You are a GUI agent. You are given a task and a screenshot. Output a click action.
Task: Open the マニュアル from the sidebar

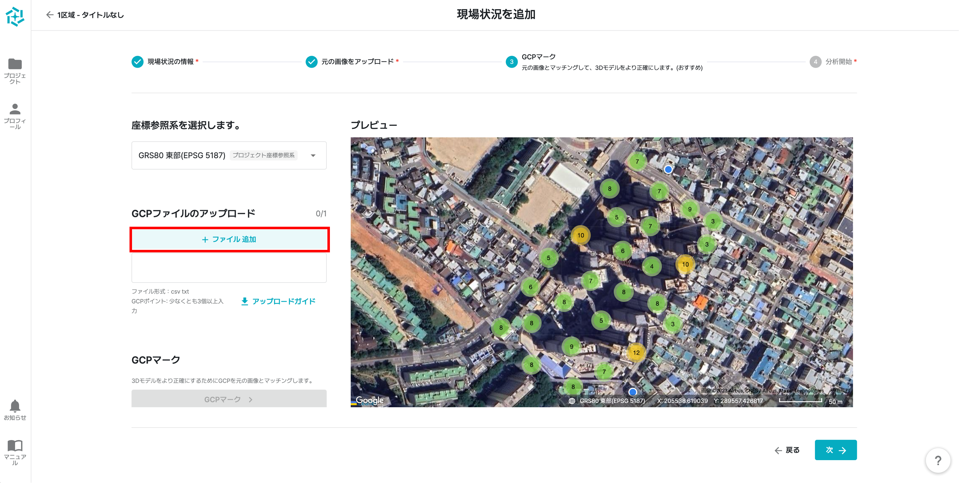click(x=15, y=450)
